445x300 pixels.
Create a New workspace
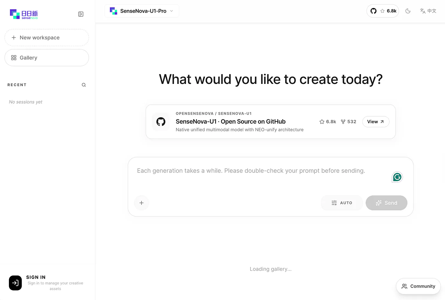pos(47,37)
